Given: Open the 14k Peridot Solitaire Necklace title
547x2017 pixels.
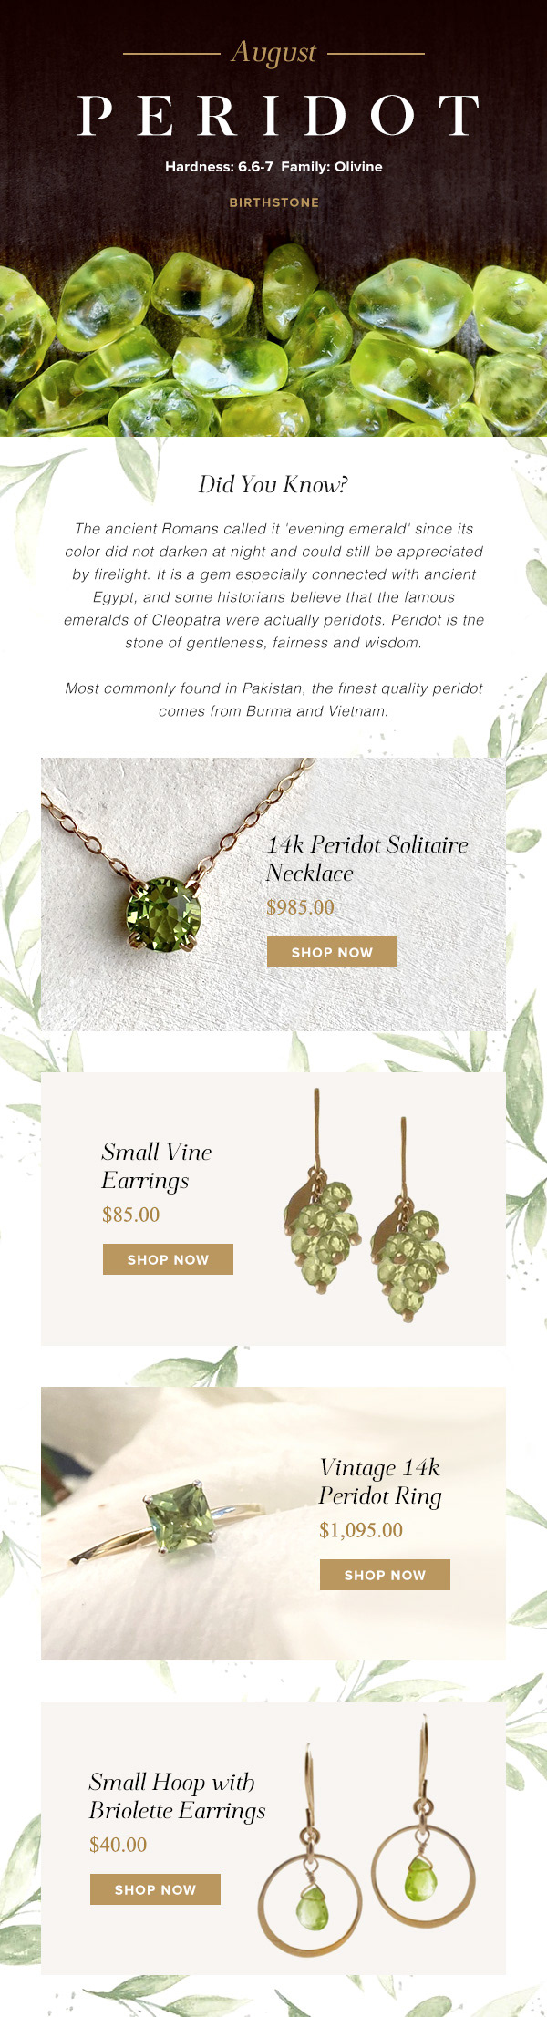Looking at the screenshot, I should coord(366,859).
